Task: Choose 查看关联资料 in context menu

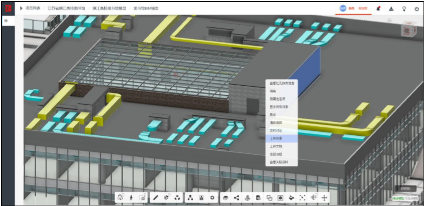Action: point(281,162)
